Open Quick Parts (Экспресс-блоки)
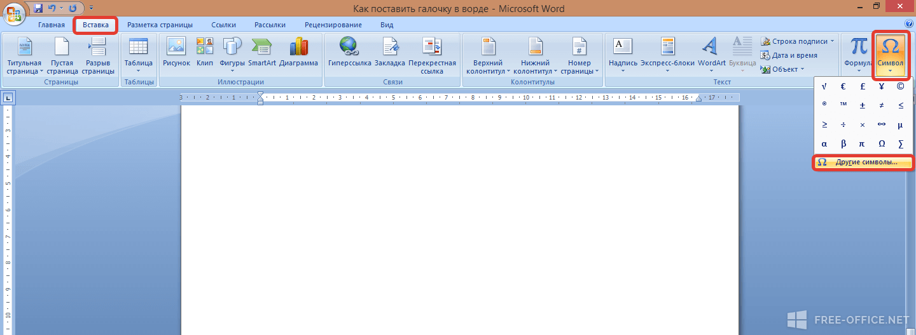This screenshot has height=335, width=916. [x=667, y=55]
